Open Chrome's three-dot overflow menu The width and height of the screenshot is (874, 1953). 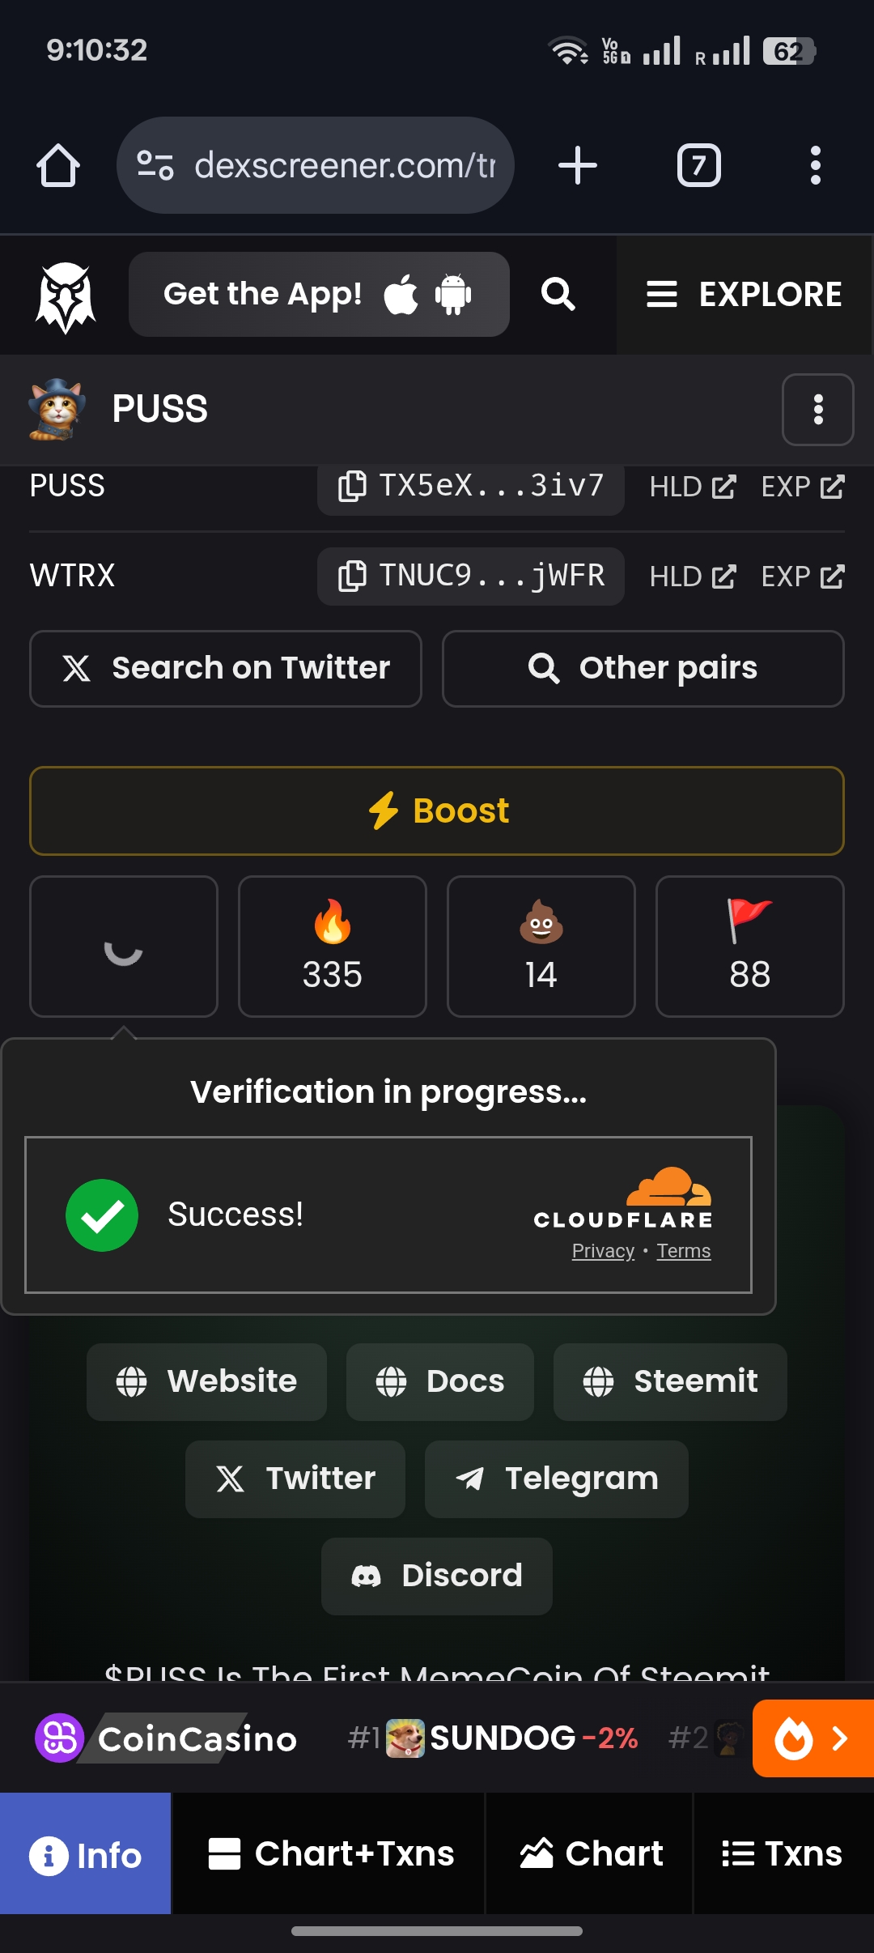pyautogui.click(x=816, y=165)
